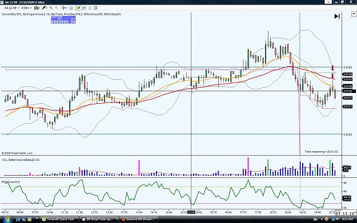Click the Time remaining text
The height and width of the screenshot is (223, 357).
tap(321, 152)
